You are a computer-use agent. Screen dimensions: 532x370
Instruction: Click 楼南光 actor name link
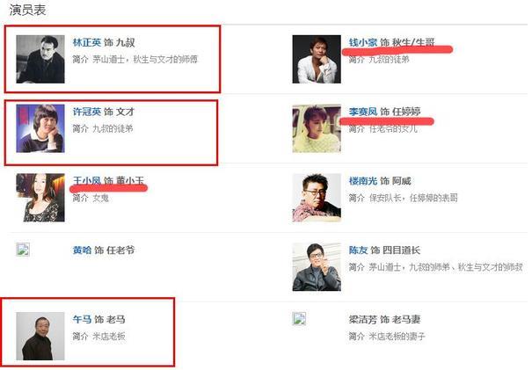pyautogui.click(x=363, y=181)
